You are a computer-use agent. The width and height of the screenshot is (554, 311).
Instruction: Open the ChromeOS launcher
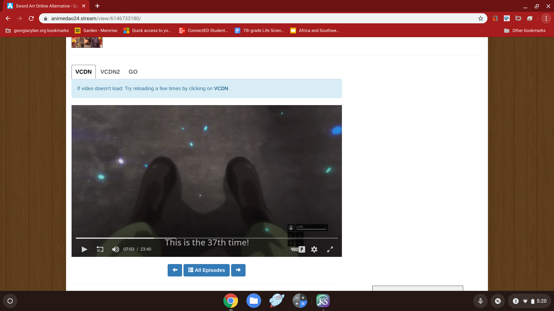pos(10,301)
